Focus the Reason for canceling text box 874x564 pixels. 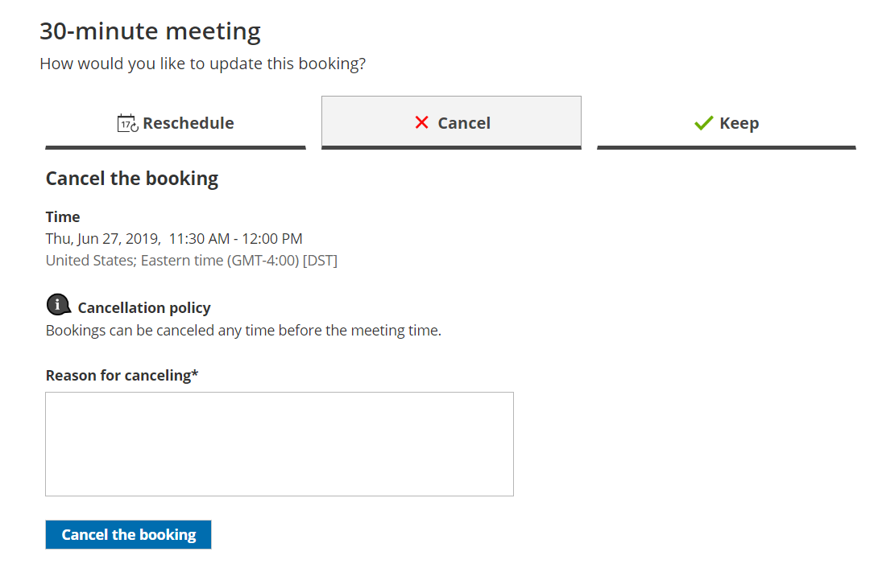(x=279, y=443)
